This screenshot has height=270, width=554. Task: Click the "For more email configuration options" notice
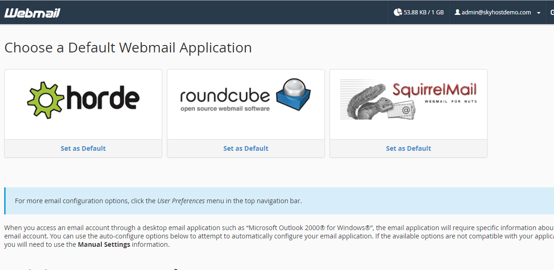[279, 201]
